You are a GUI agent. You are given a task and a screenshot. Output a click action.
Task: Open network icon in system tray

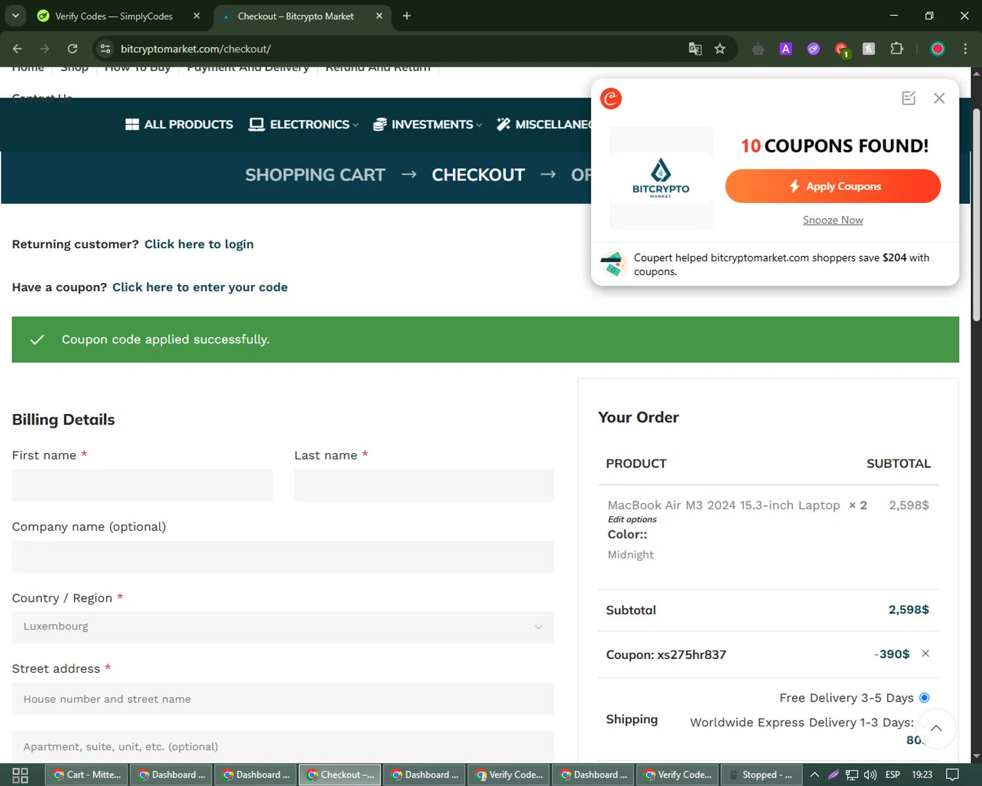tap(852, 775)
